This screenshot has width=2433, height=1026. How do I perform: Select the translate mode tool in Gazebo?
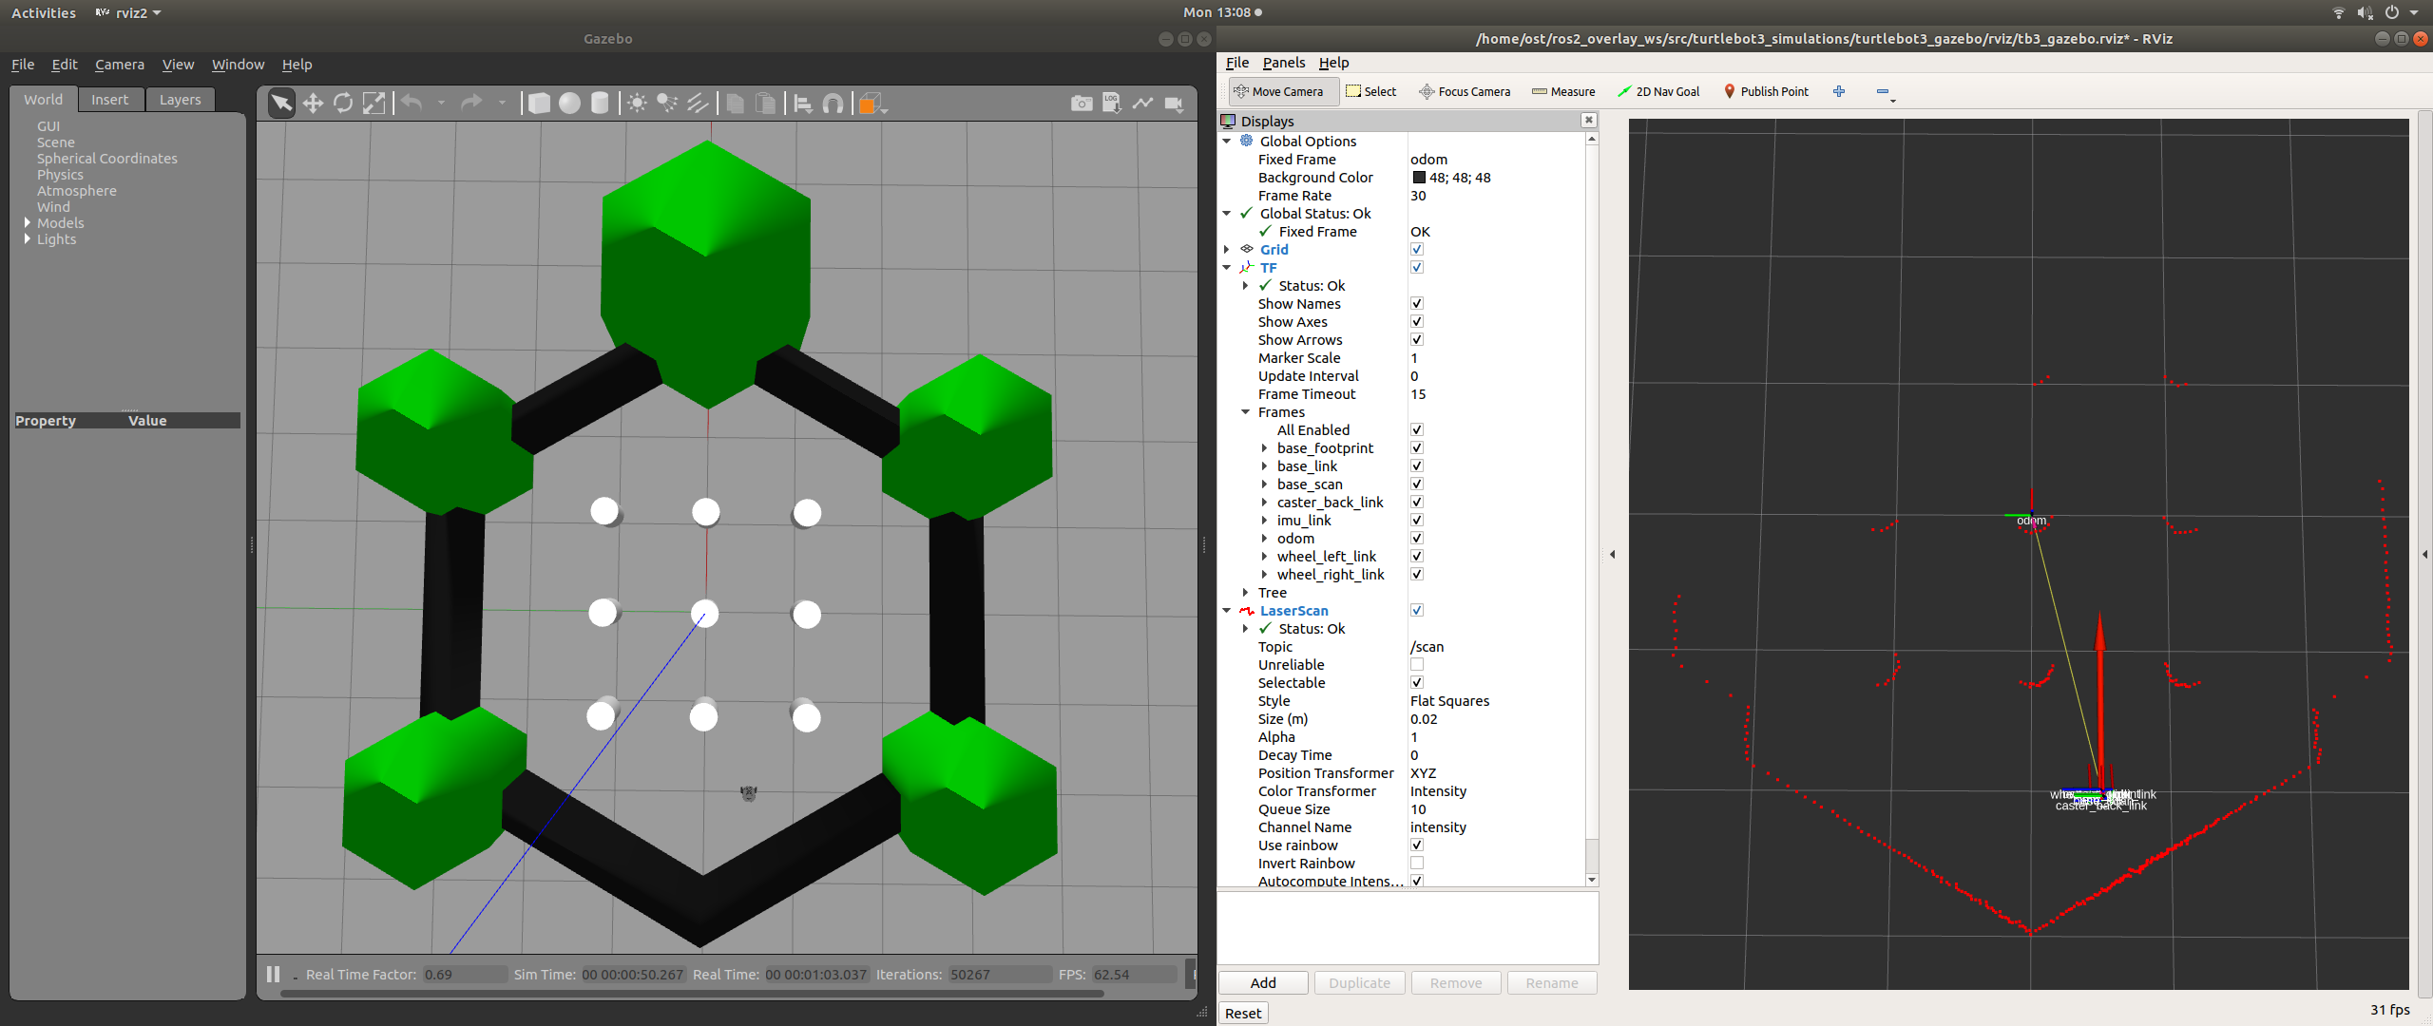point(313,104)
